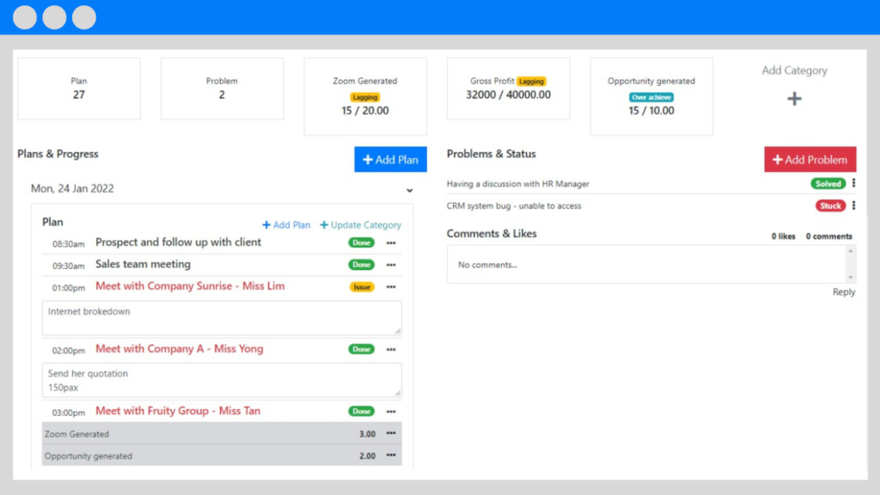880x495 pixels.
Task: Click the Solved status badge for HR discussion
Action: [828, 184]
